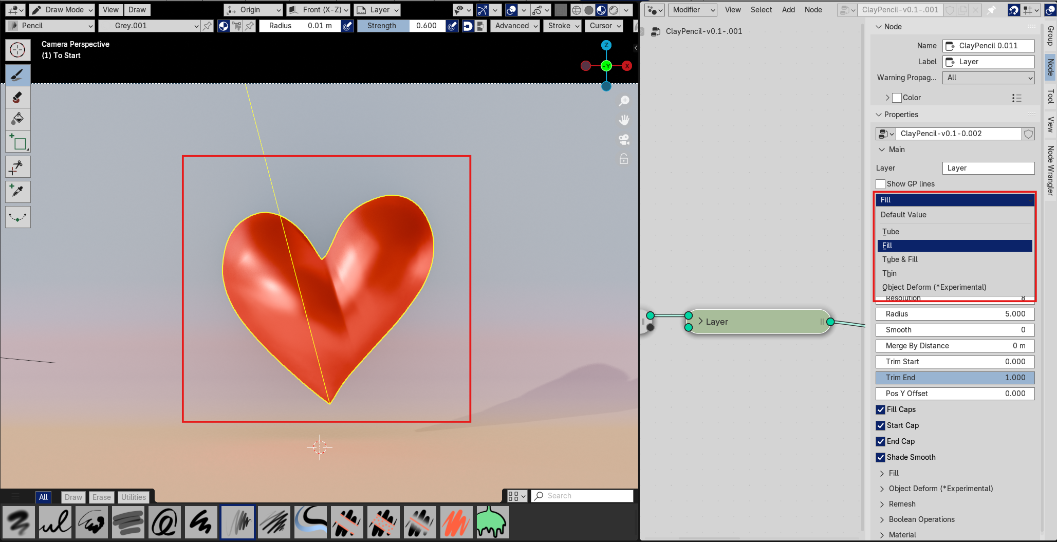
Task: Click the viewport zoom magnifier icon
Action: pyautogui.click(x=624, y=101)
